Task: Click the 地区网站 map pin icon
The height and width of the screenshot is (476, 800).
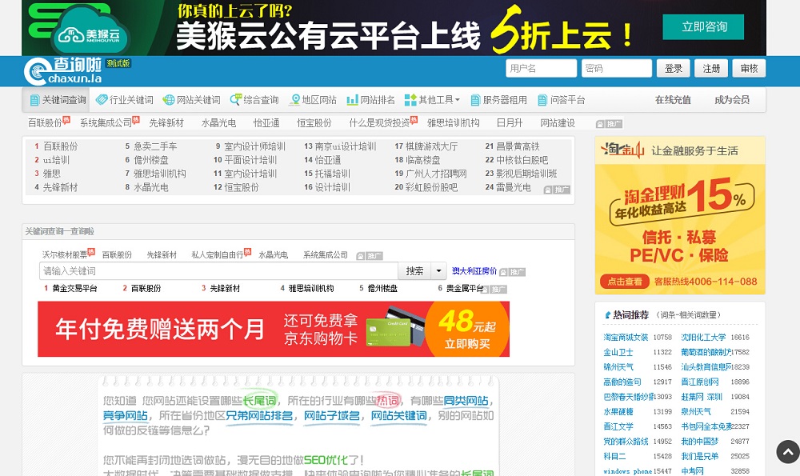Action: tap(295, 100)
